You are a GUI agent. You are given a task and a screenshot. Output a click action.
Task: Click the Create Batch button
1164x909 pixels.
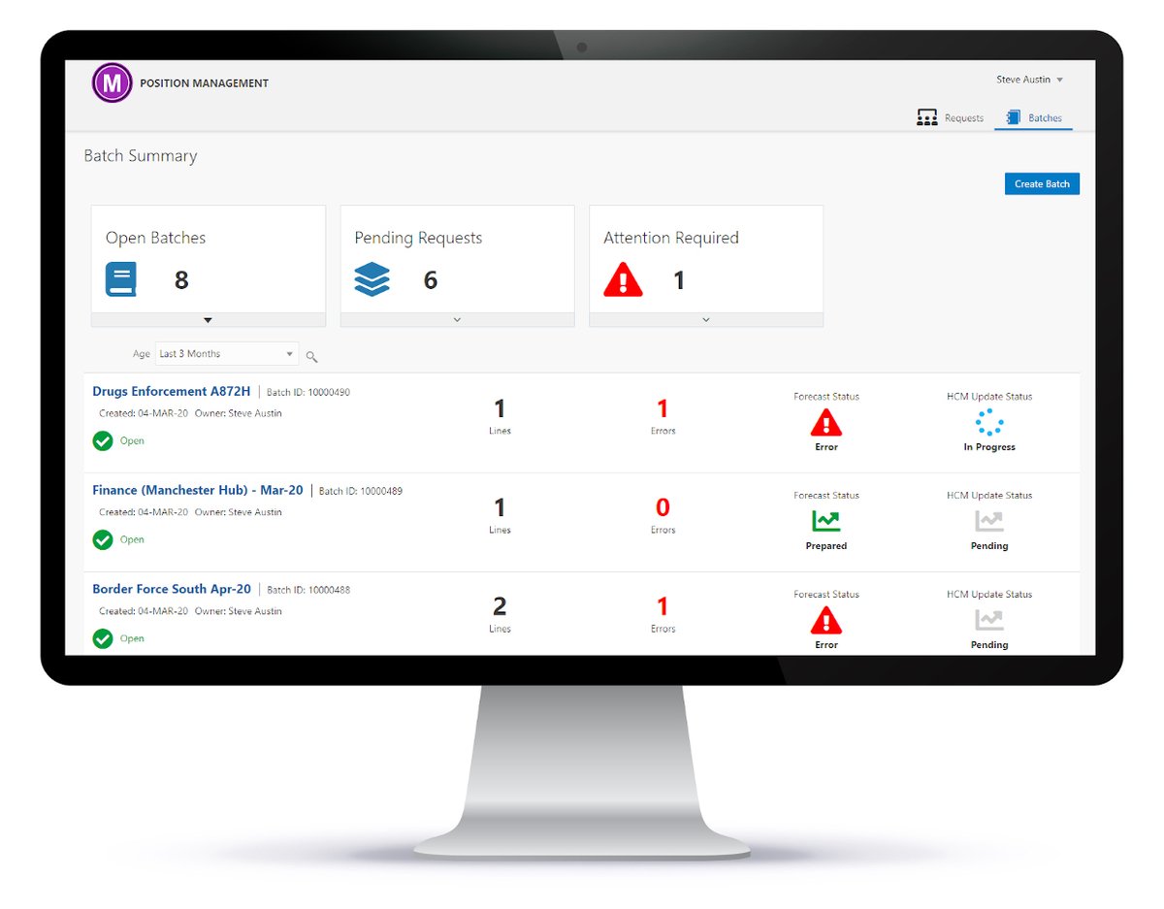1042,183
